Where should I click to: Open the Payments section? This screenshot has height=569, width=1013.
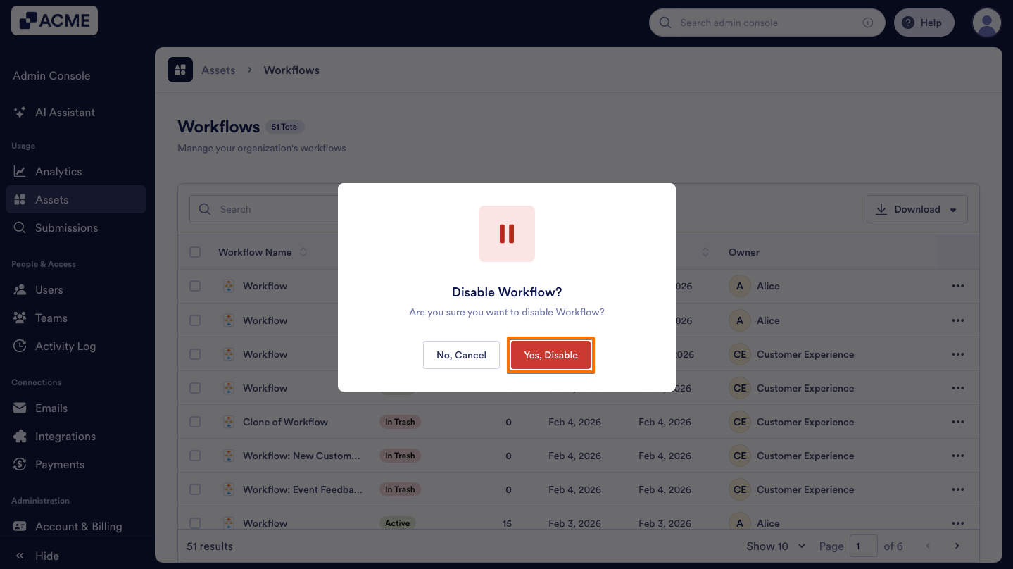[x=59, y=464]
